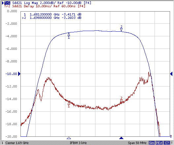Select marker 2 on the blue trace
This screenshot has width=174, height=145.
pyautogui.click(x=122, y=28)
